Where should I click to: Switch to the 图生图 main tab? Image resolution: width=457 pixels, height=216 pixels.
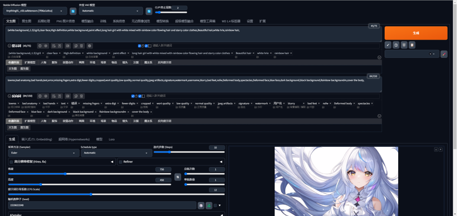tap(27, 21)
